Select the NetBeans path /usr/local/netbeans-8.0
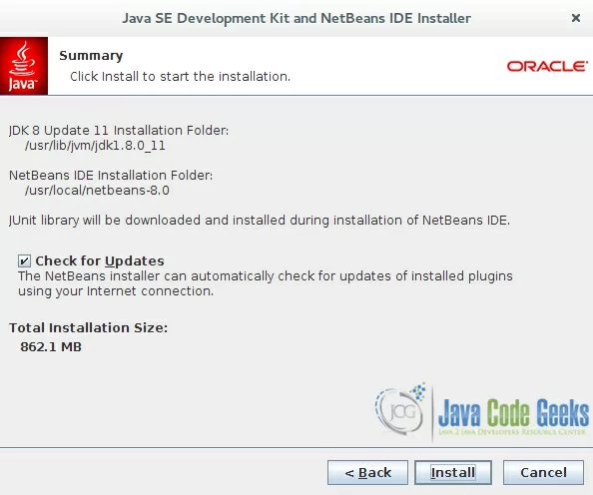593x495 pixels. click(97, 191)
